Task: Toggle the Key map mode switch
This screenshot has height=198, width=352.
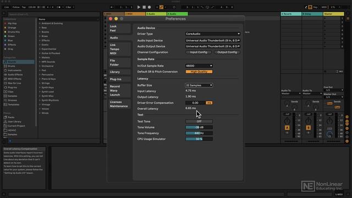Action: click(315, 7)
